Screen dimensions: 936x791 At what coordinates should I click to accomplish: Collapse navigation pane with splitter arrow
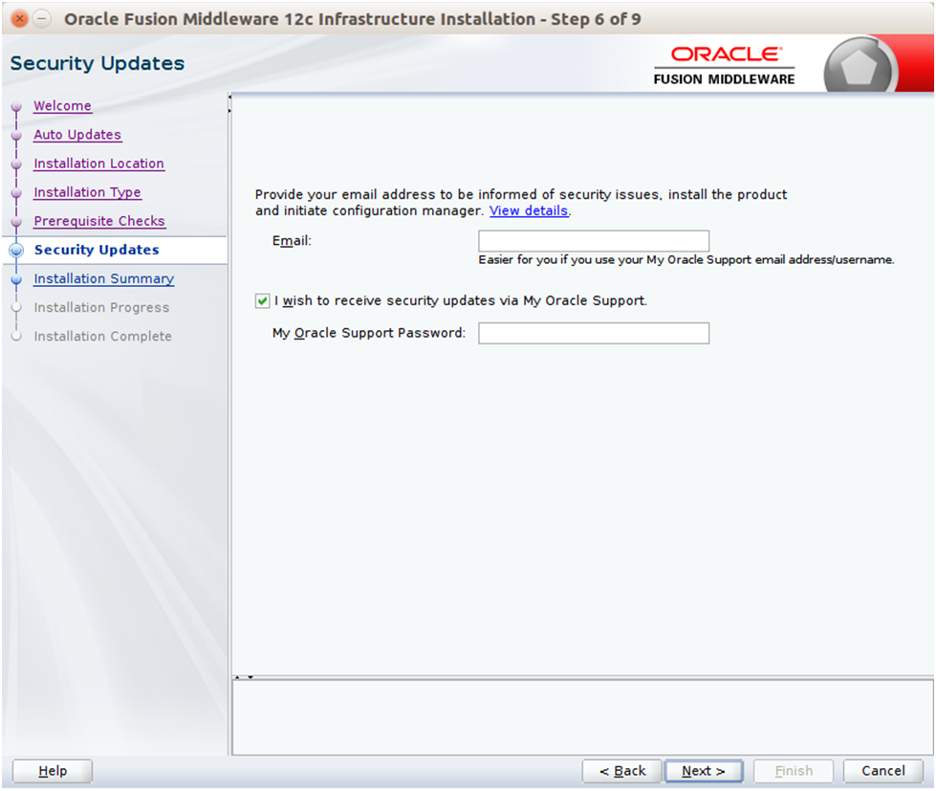pyautogui.click(x=229, y=97)
